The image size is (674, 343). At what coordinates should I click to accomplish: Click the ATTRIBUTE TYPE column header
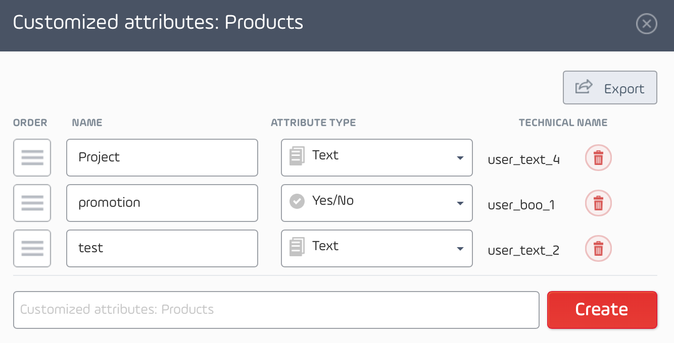[313, 123]
